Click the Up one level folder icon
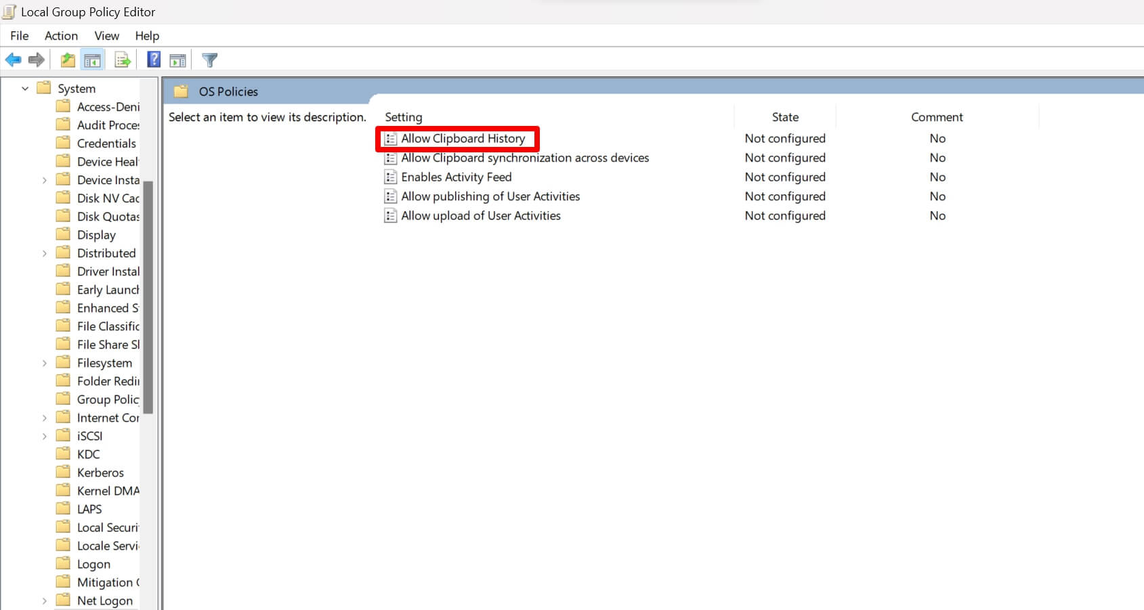Screen dimensions: 1144x610 coord(68,60)
